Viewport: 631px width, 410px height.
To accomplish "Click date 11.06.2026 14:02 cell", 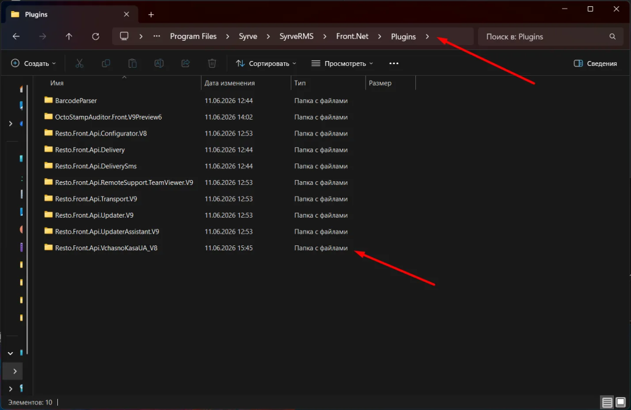I will point(229,117).
